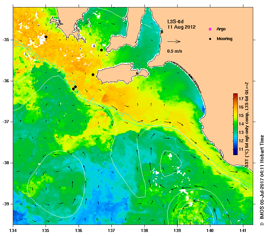267x236 pixels.
Task: Click the -39 latitude axis label
Action: click(6, 204)
